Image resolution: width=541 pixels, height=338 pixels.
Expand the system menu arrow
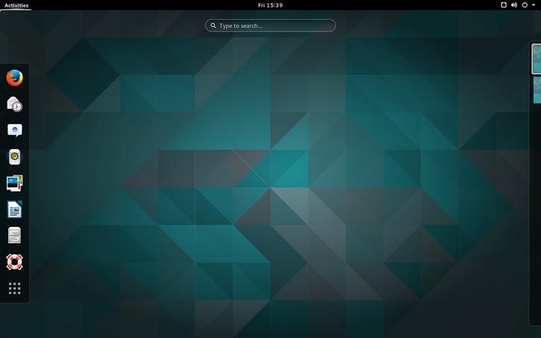[x=534, y=5]
